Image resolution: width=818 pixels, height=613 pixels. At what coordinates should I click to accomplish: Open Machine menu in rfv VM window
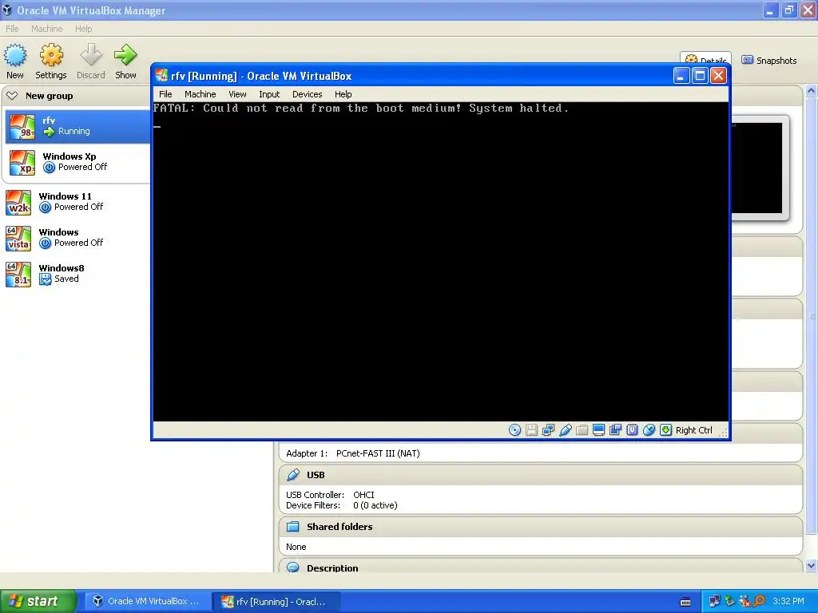coord(201,94)
